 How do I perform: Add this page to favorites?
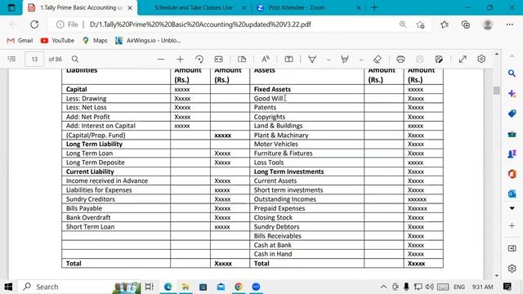420,24
